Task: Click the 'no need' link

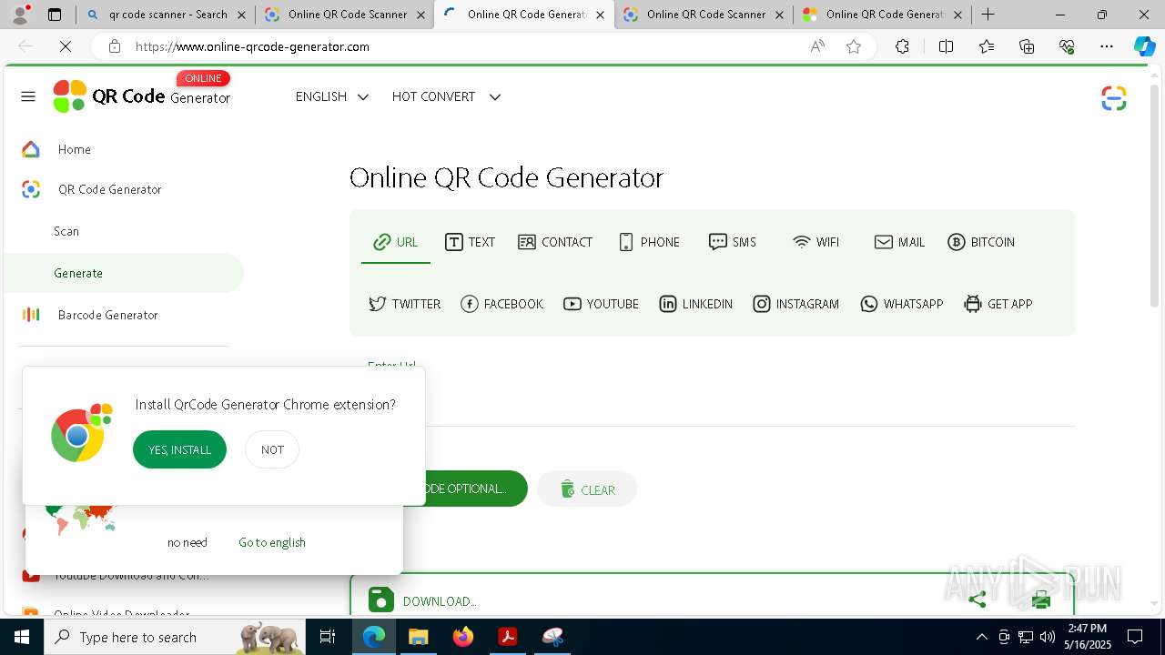Action: [187, 542]
